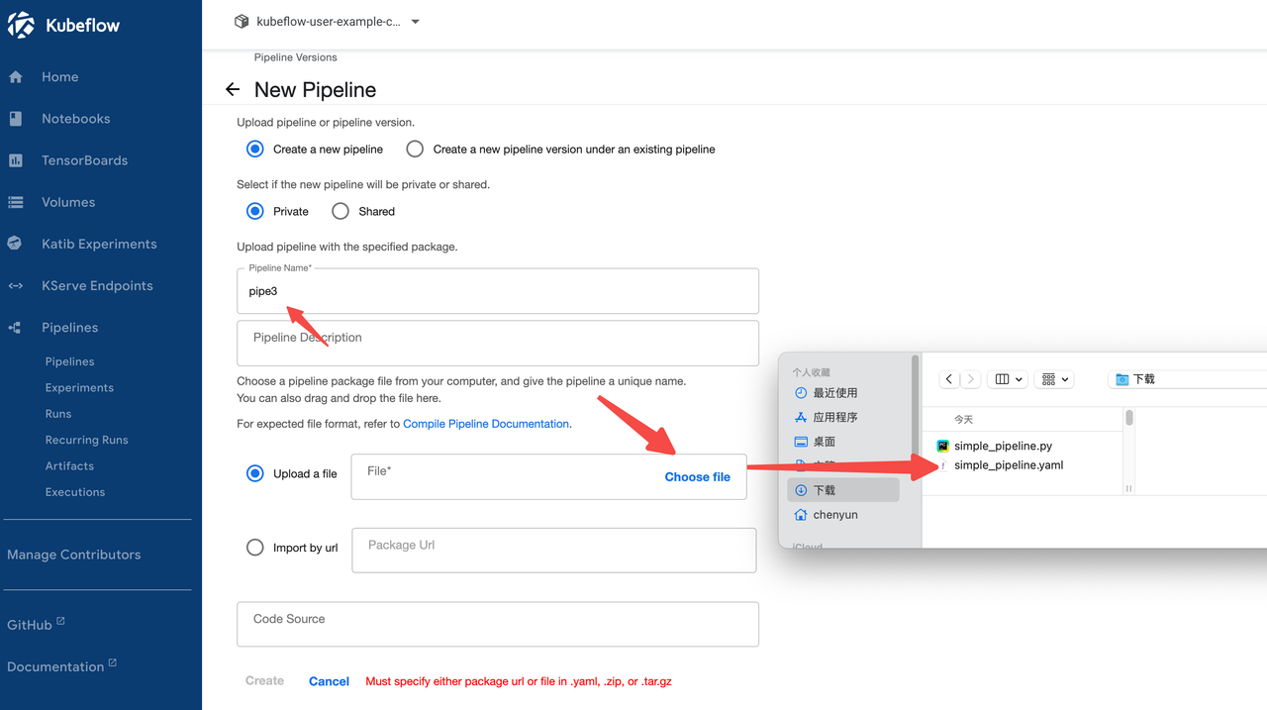Open Artifacts submenu item
Viewport: 1267px width, 710px height.
pos(69,465)
